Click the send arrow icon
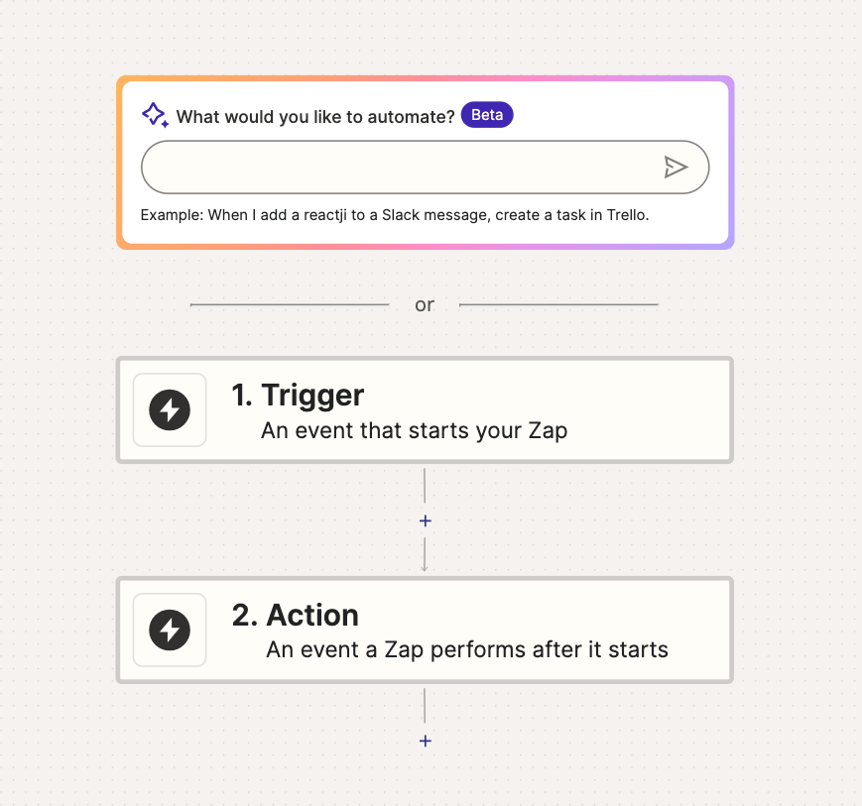 (x=676, y=167)
